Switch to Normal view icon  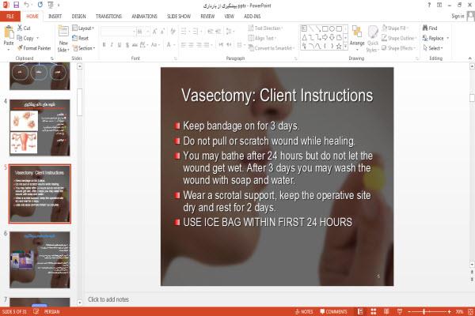360,311
